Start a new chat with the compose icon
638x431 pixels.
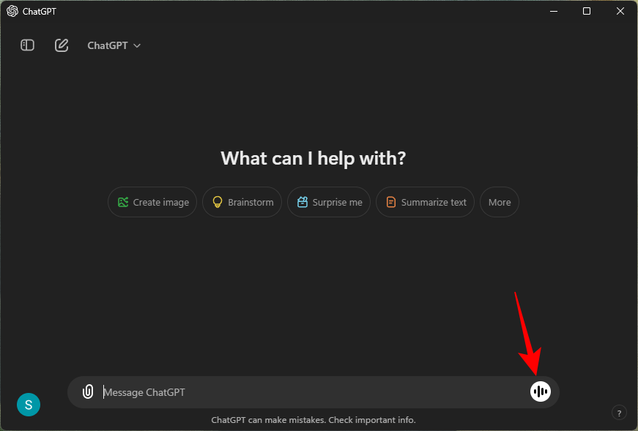point(62,45)
